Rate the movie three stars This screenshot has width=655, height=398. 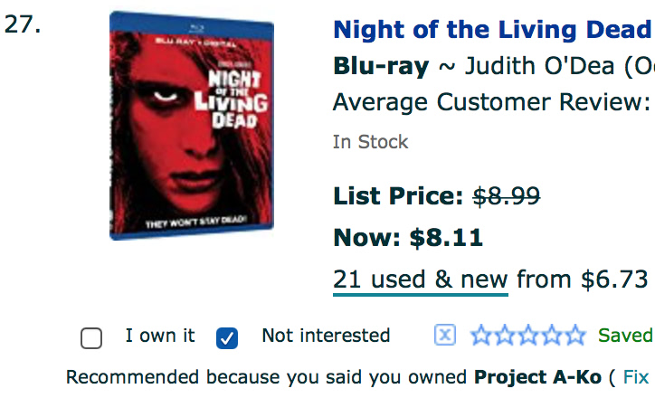(x=528, y=335)
